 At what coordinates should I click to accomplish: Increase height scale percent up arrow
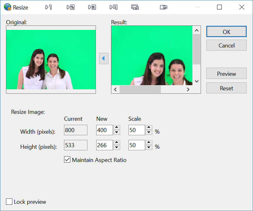coord(149,142)
